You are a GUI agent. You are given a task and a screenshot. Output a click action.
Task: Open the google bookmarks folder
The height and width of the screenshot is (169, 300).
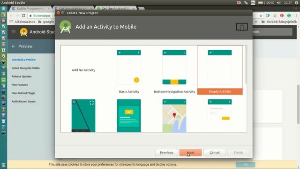point(46,22)
